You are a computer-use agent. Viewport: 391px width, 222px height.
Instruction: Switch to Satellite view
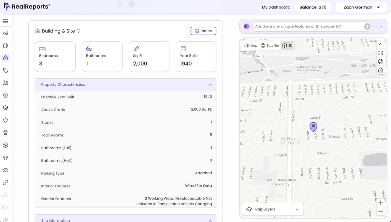[270, 46]
